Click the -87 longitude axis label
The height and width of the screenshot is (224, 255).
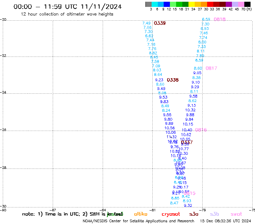tap(53, 210)
